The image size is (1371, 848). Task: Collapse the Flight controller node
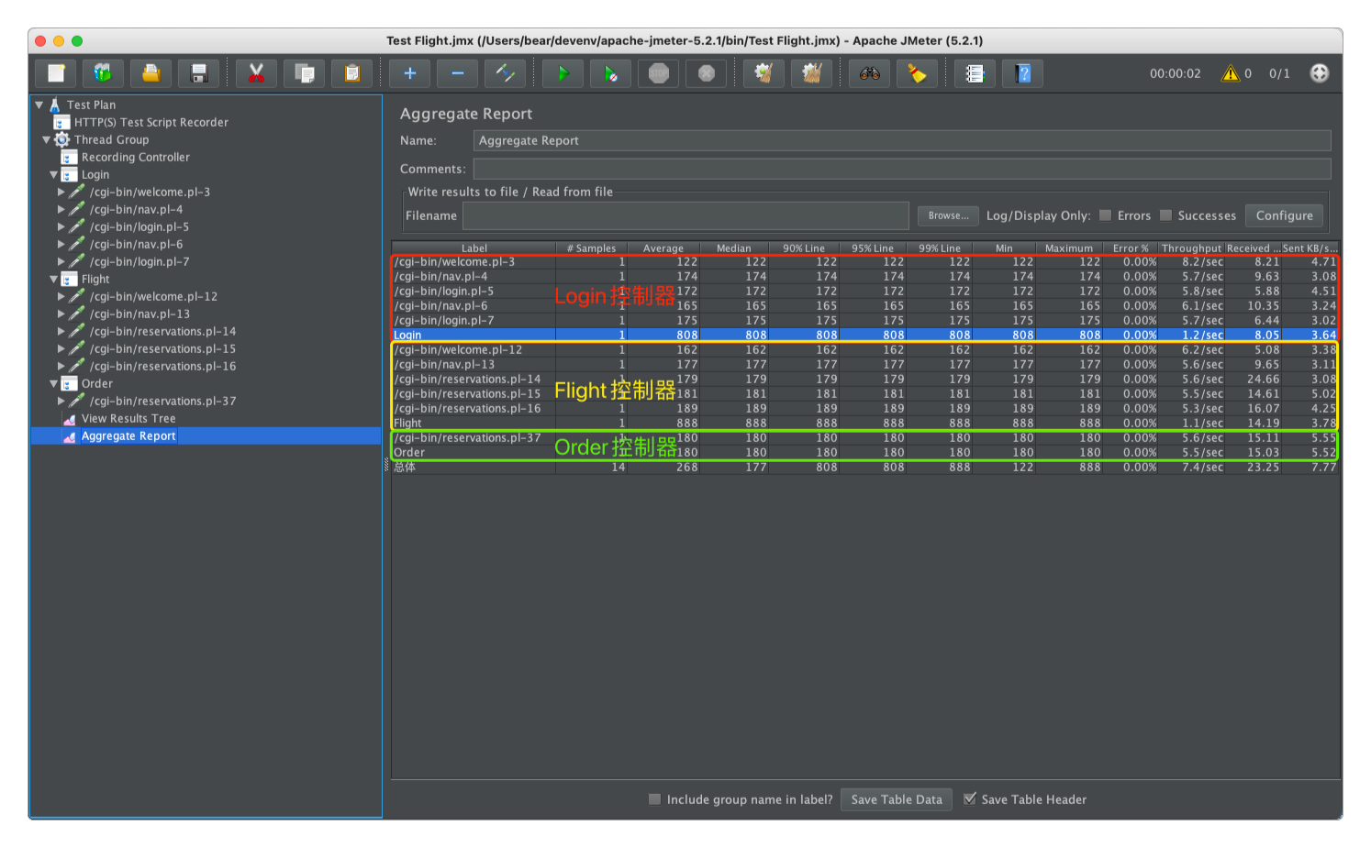(53, 279)
